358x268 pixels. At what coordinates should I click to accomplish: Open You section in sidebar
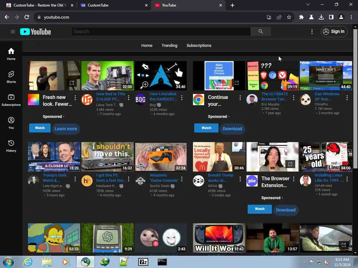(x=11, y=123)
